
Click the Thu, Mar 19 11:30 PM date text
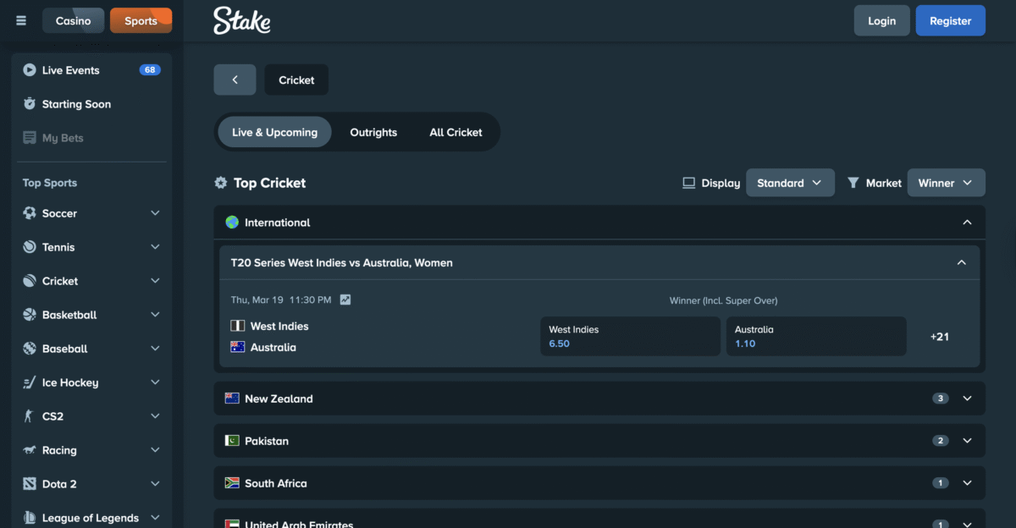281,300
